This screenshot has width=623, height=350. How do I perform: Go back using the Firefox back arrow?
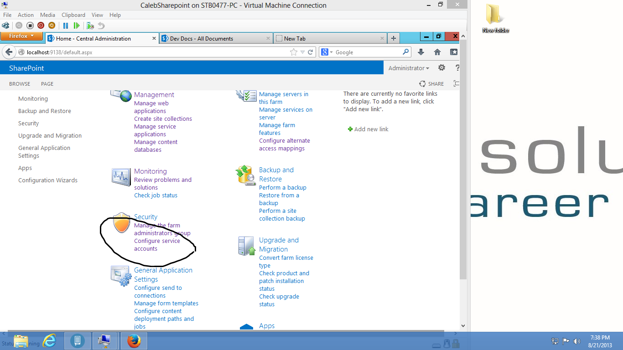point(10,52)
